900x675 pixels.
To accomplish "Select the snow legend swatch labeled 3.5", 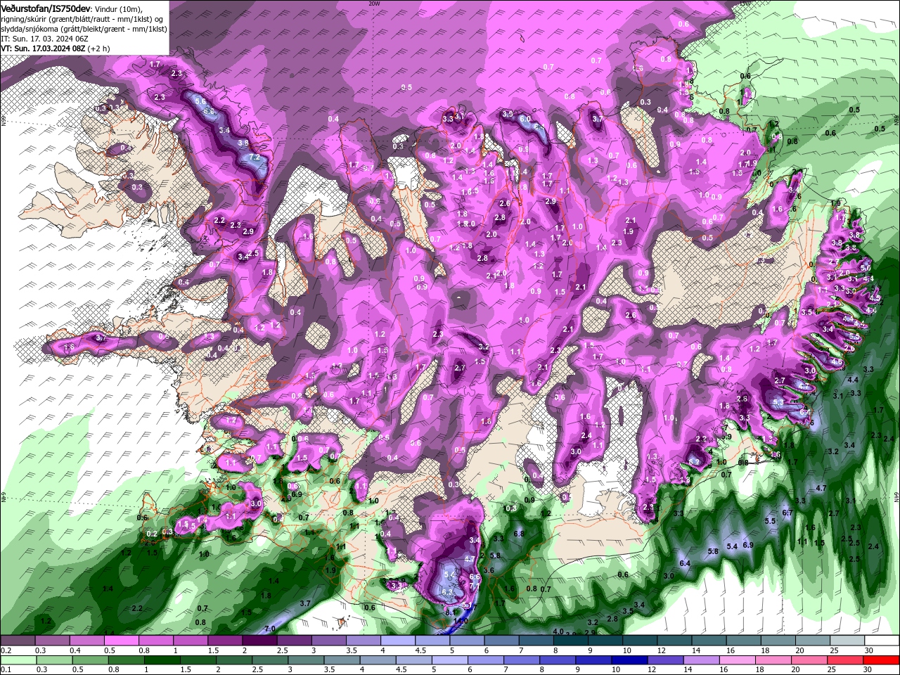I will [362, 641].
